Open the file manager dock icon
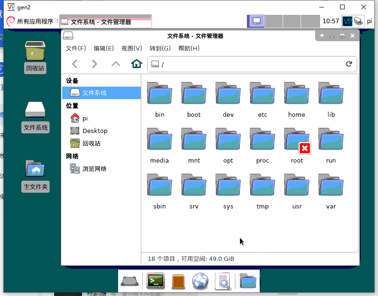Image resolution: width=378 pixels, height=296 pixels. (178, 282)
